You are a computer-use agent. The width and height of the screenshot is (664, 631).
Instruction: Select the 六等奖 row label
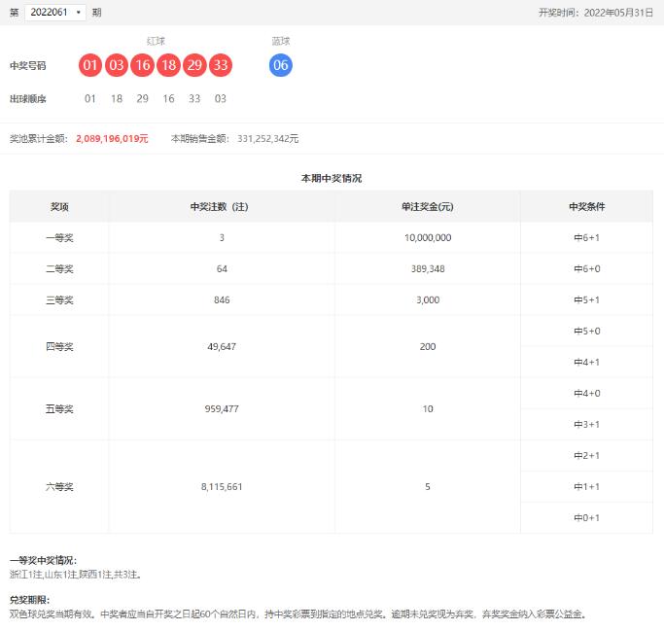pyautogui.click(x=59, y=487)
